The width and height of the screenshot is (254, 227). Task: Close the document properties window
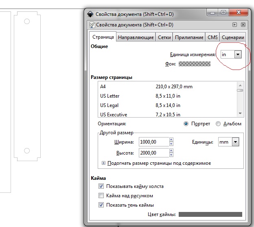pyautogui.click(x=239, y=12)
